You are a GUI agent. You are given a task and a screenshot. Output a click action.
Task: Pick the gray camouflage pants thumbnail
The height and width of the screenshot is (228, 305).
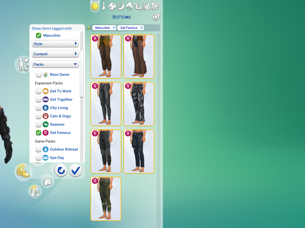point(139,104)
